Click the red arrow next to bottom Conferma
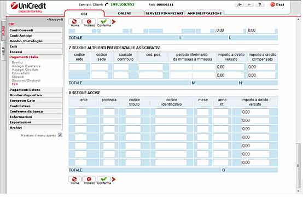This screenshot has width=303, height=197. coord(114,179)
